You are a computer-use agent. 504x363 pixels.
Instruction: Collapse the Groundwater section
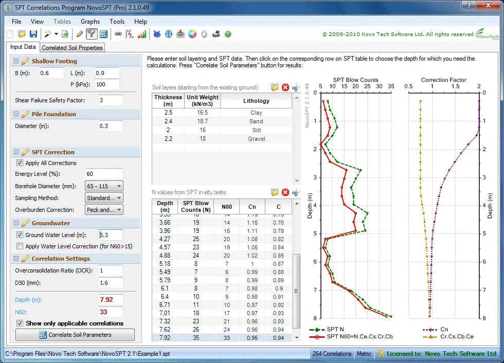pos(16,223)
